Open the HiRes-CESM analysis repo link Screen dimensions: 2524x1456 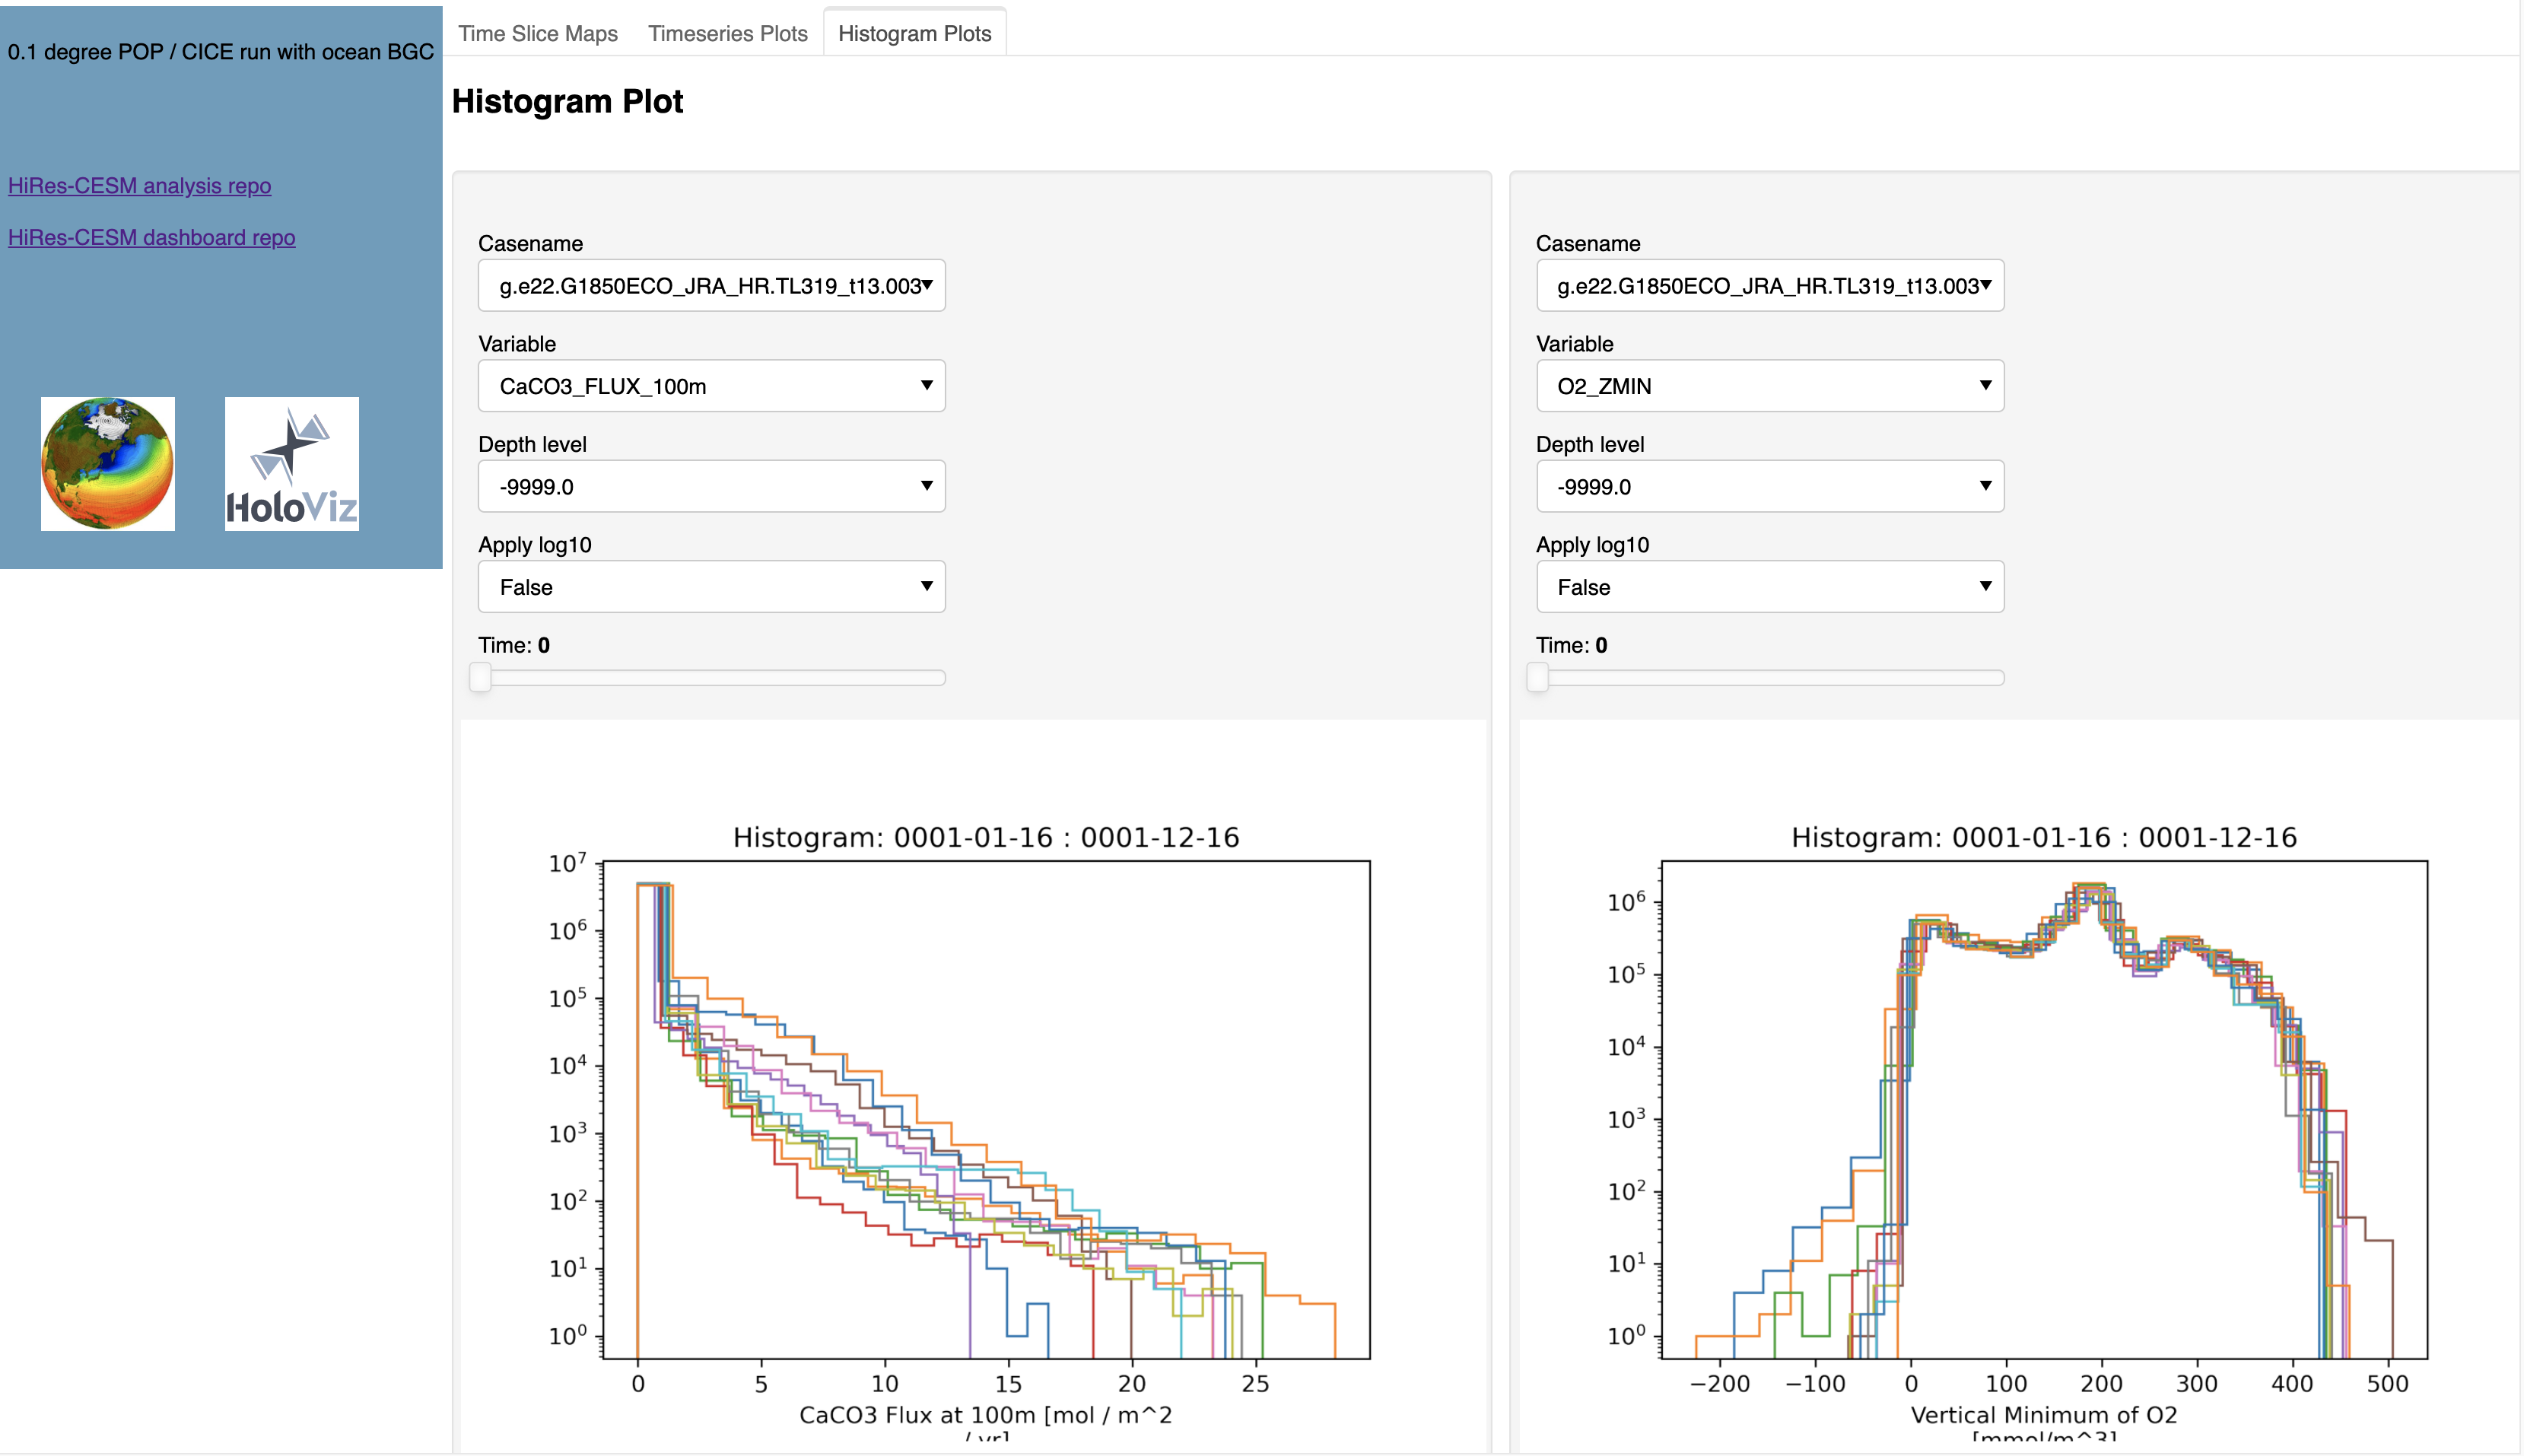(139, 185)
